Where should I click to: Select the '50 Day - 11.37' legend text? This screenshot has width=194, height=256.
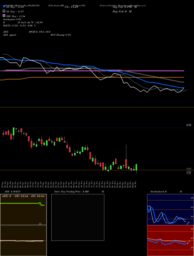coord(15,12)
